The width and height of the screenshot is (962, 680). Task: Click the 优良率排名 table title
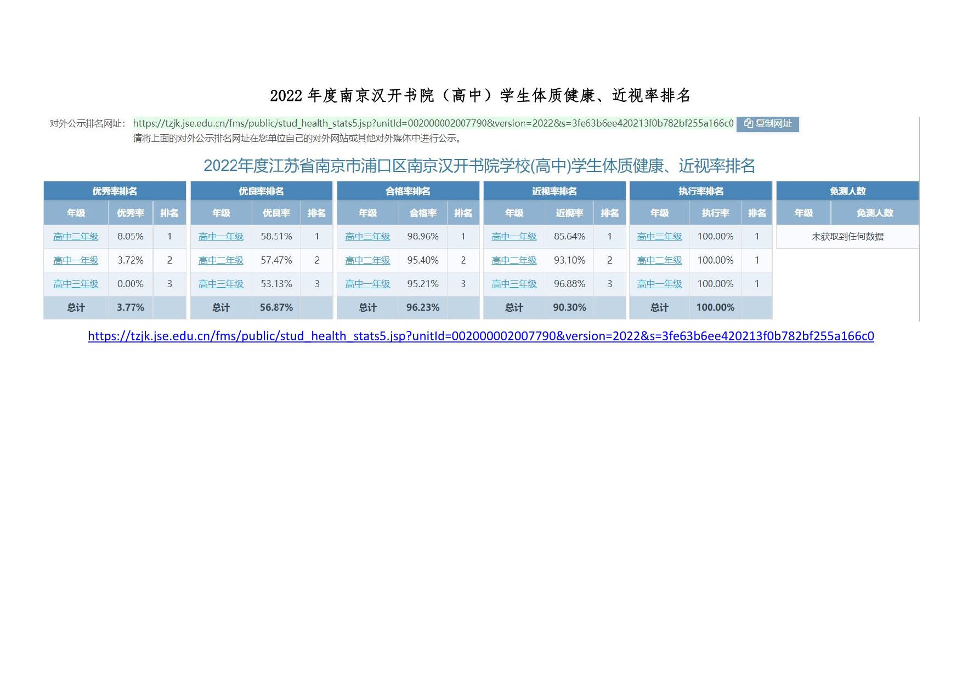[x=261, y=191]
